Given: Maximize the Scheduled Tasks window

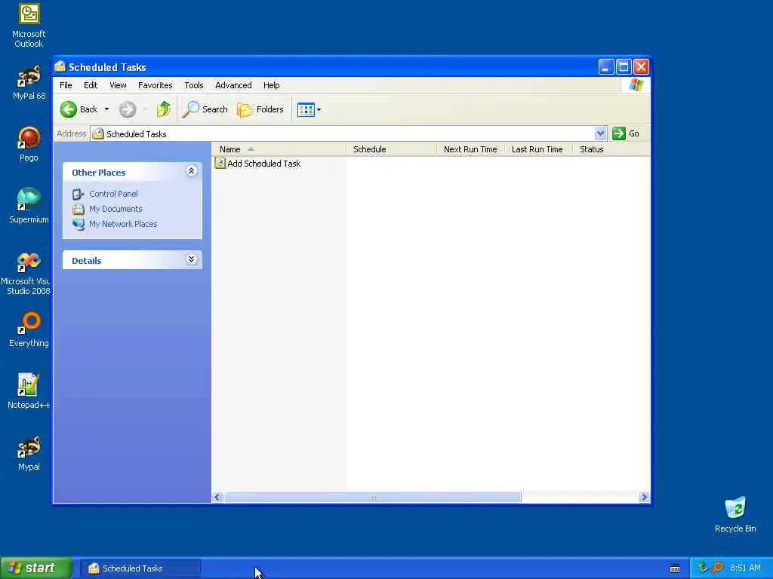Looking at the screenshot, I should pyautogui.click(x=624, y=66).
